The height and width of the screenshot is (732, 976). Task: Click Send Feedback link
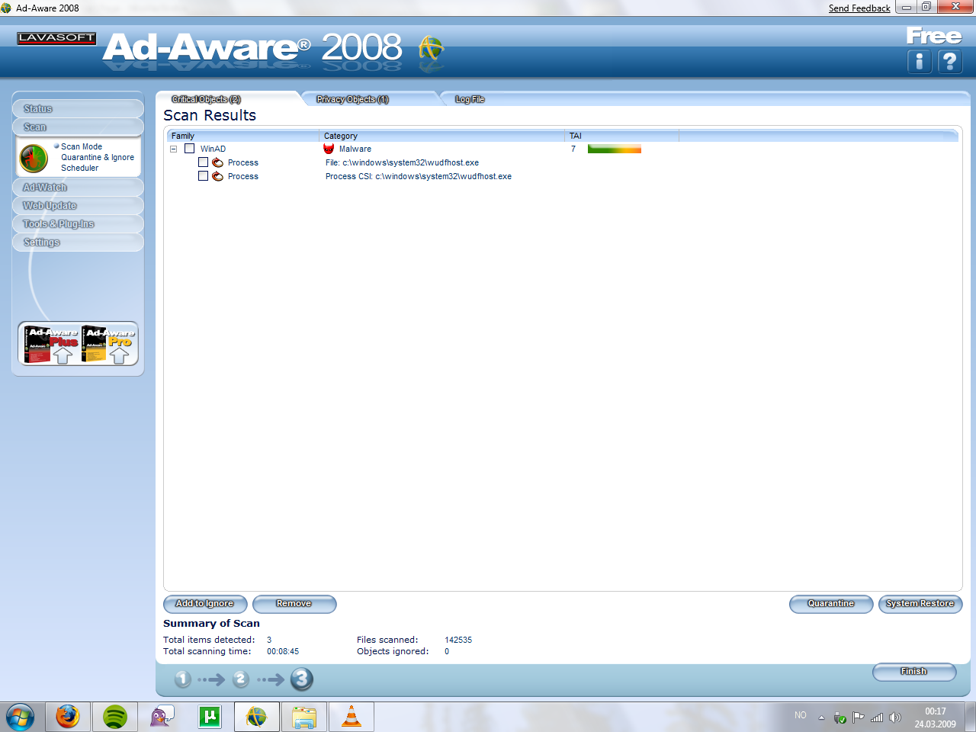coord(859,8)
